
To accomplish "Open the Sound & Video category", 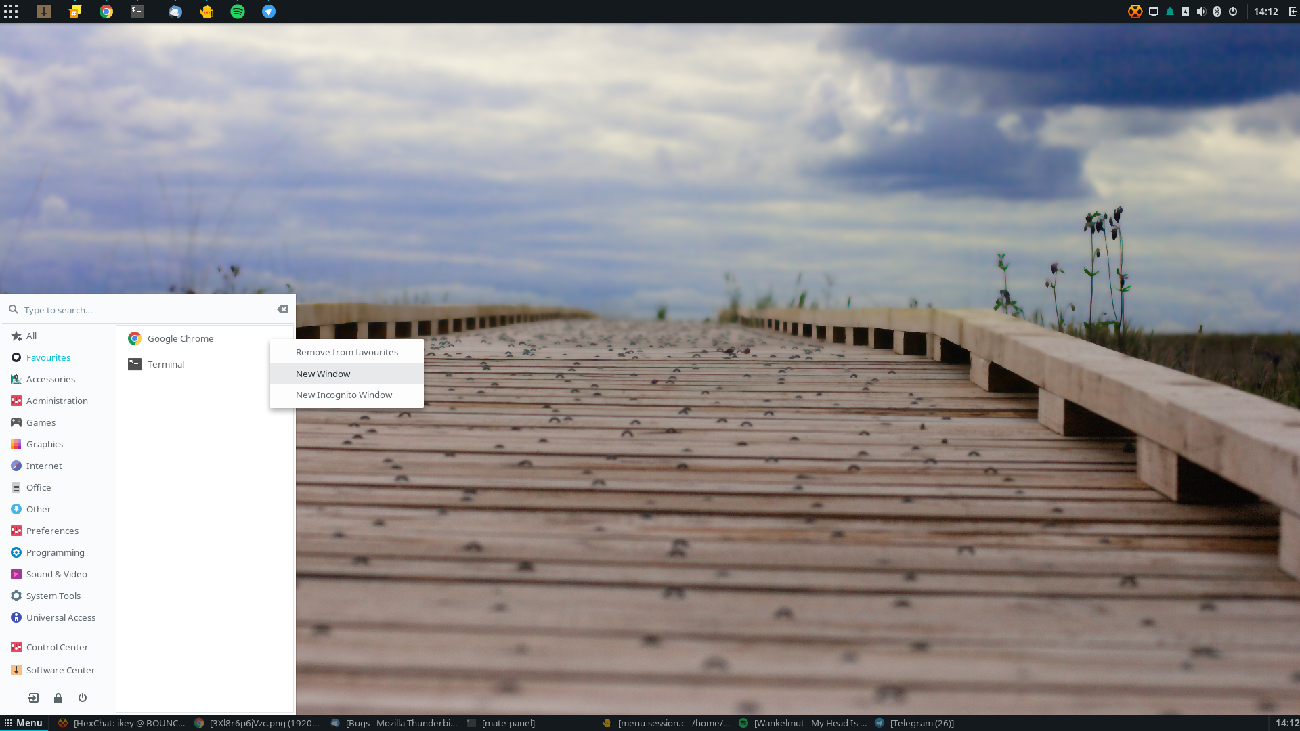I will (58, 574).
